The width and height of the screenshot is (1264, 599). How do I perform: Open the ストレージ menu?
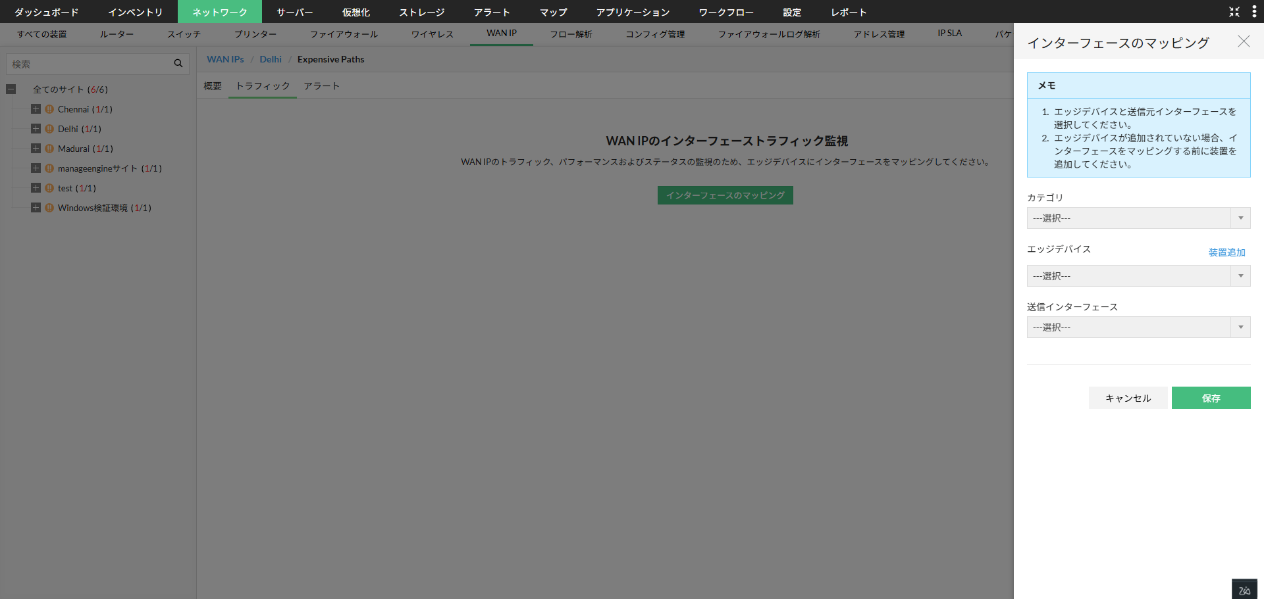422,12
